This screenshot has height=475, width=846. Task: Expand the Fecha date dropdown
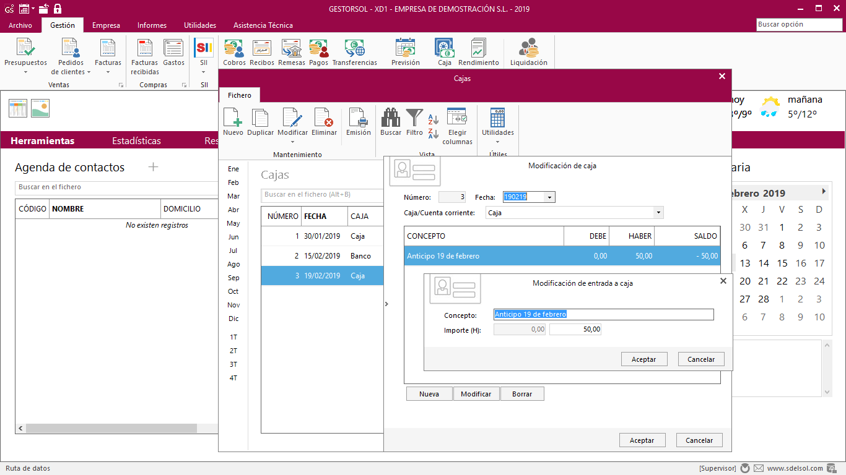[549, 197]
